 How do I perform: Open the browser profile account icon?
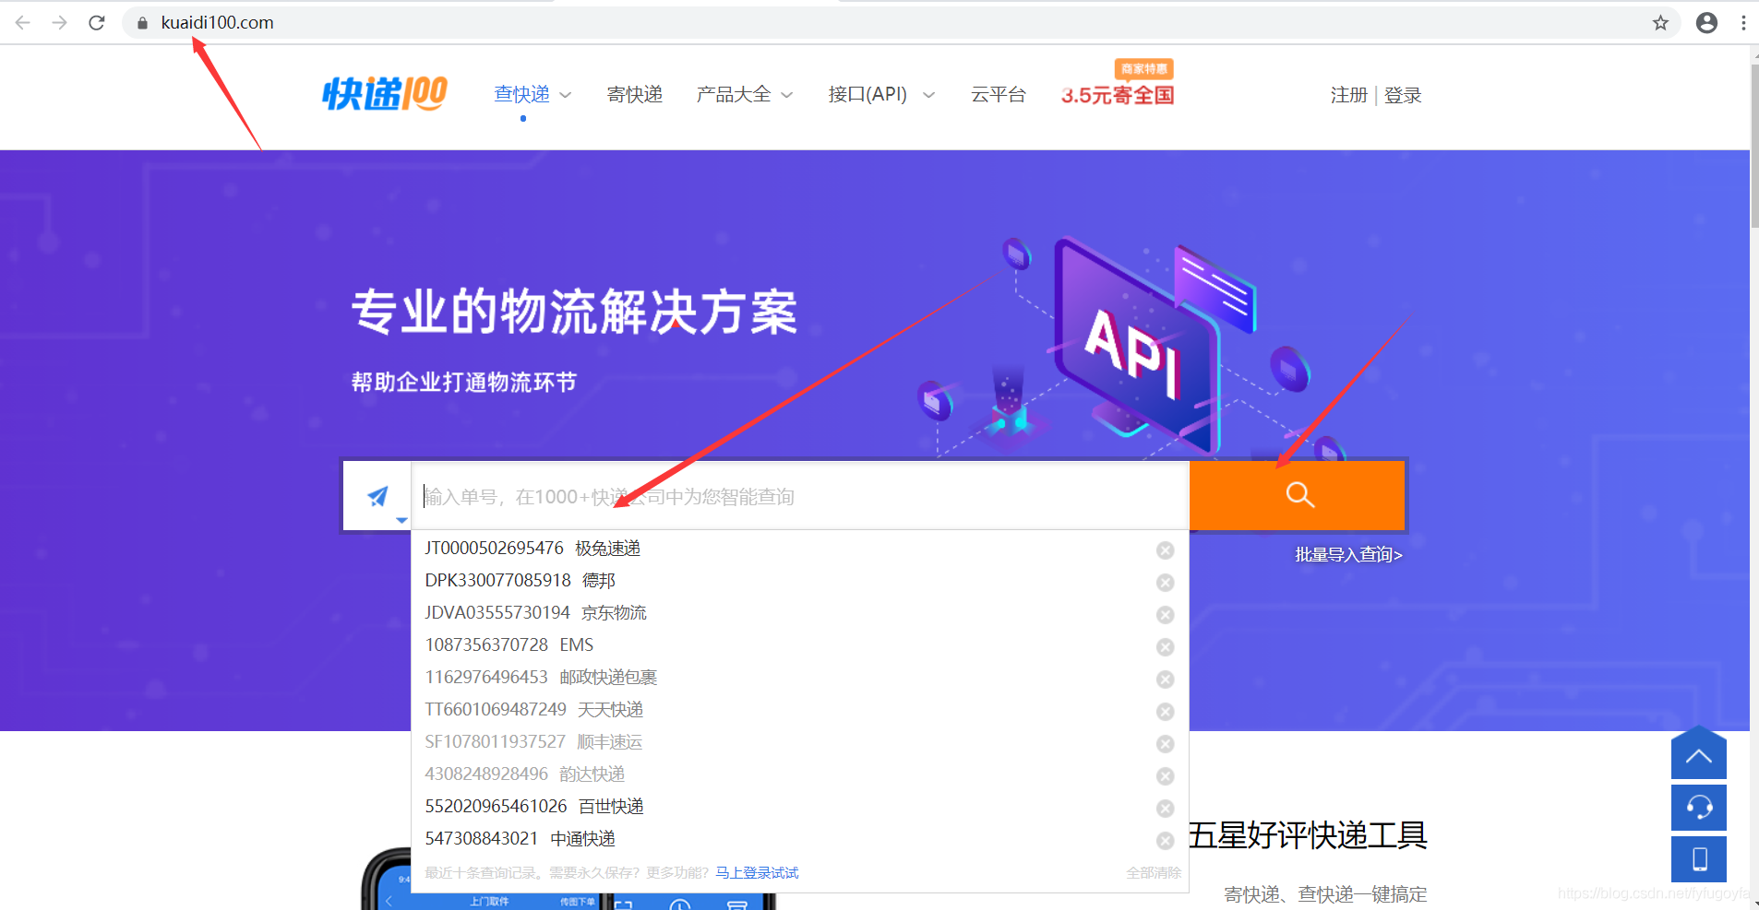coord(1706,23)
